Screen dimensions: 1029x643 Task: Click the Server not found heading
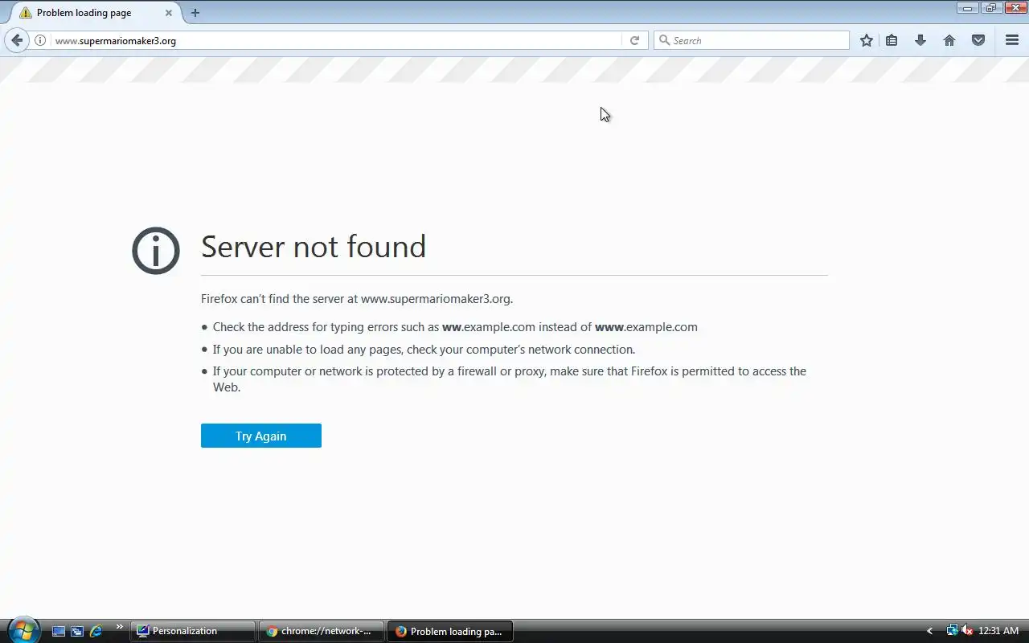[x=314, y=246]
